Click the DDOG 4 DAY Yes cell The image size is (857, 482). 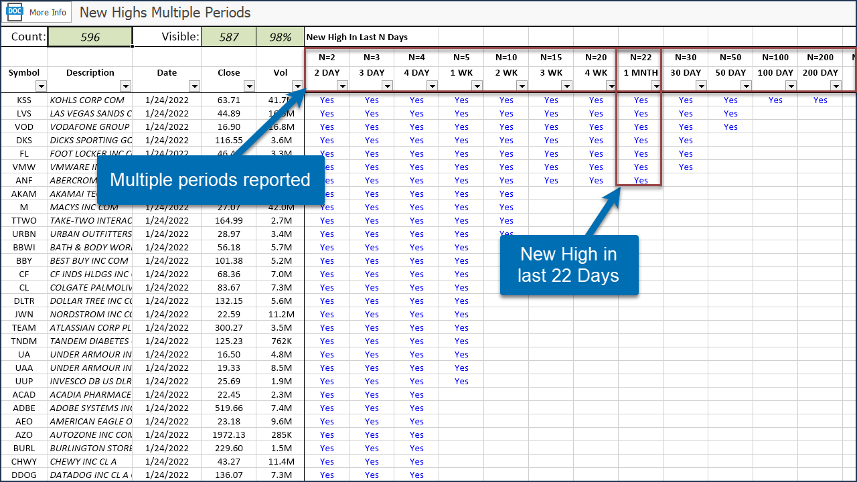[416, 475]
